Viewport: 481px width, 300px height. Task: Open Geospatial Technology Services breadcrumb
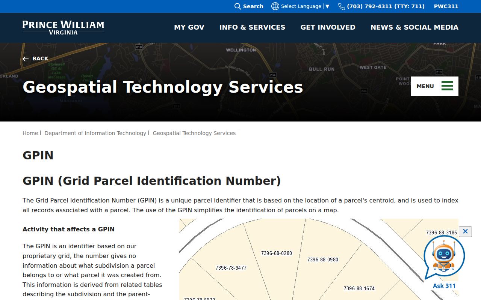[x=194, y=133]
